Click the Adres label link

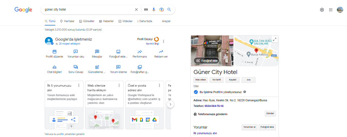tap(197, 100)
